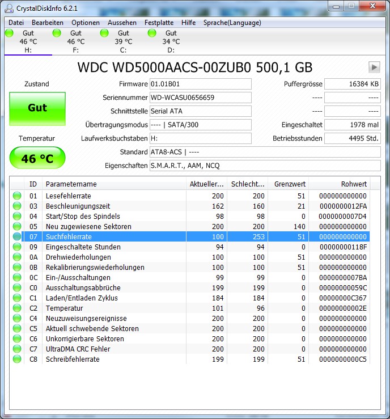Click status dot of Aktuell schwebende Sektoren row

pyautogui.click(x=17, y=328)
